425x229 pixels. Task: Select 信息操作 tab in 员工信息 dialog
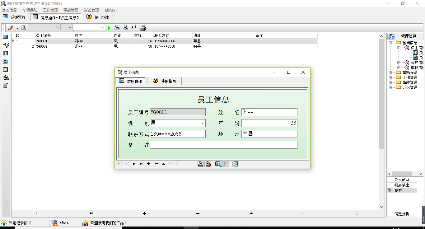coord(131,81)
